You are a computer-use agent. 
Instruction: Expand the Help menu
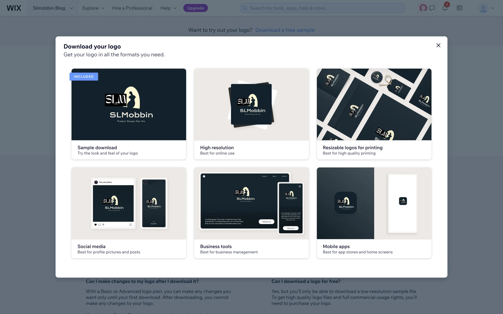[x=168, y=8]
